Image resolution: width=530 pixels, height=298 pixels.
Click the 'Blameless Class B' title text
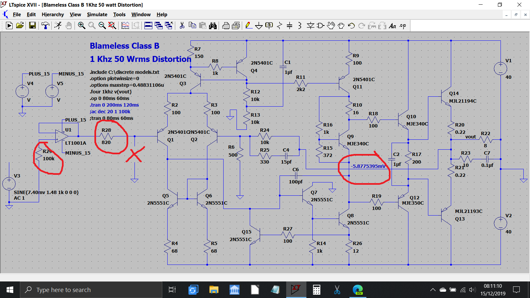(125, 46)
